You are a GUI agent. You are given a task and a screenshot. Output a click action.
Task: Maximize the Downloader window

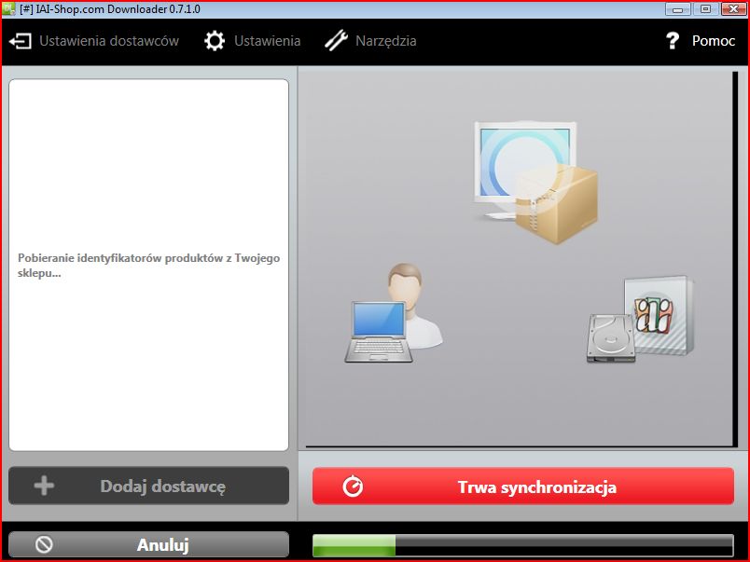click(705, 8)
